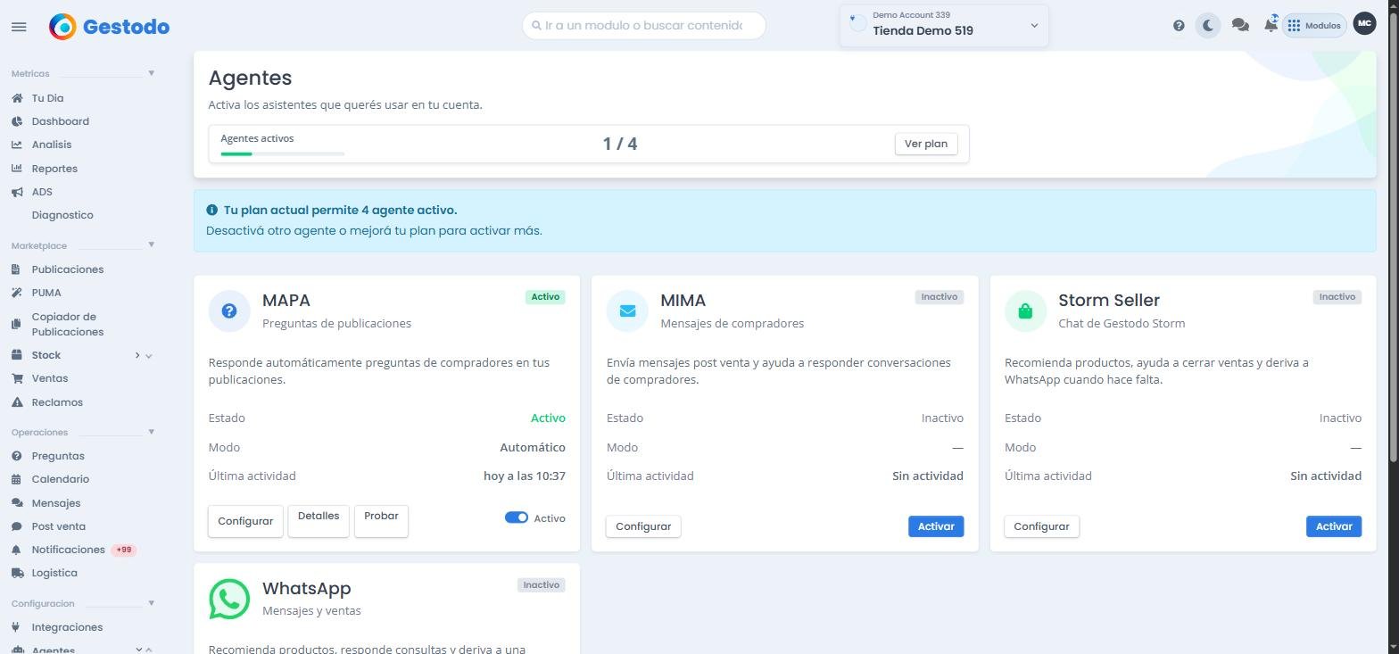Click the WhatsApp Inactivo badge
Screen dimensions: 1399x654
pyautogui.click(x=542, y=585)
